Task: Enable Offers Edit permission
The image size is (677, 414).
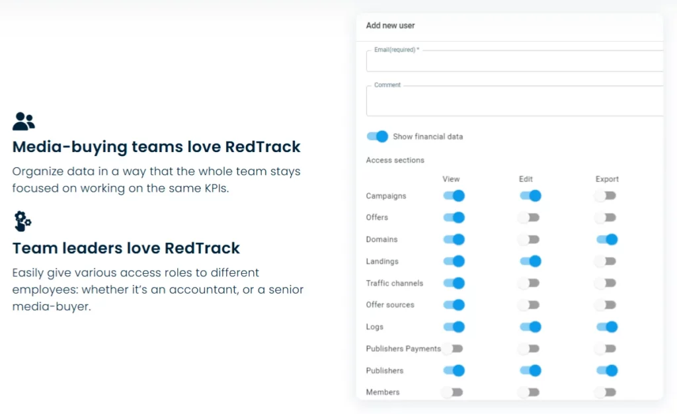Action: point(530,217)
